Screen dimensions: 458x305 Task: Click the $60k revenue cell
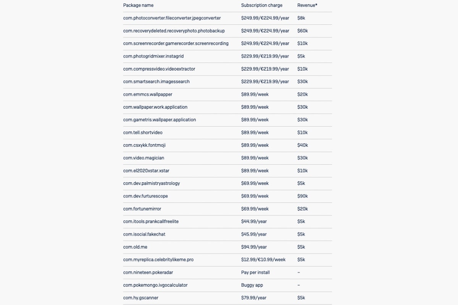point(303,31)
